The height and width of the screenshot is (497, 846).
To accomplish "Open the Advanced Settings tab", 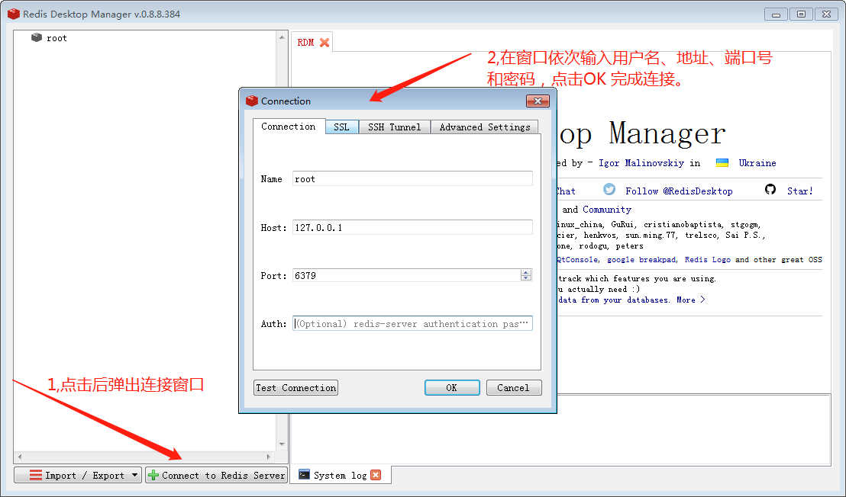I will pos(485,127).
